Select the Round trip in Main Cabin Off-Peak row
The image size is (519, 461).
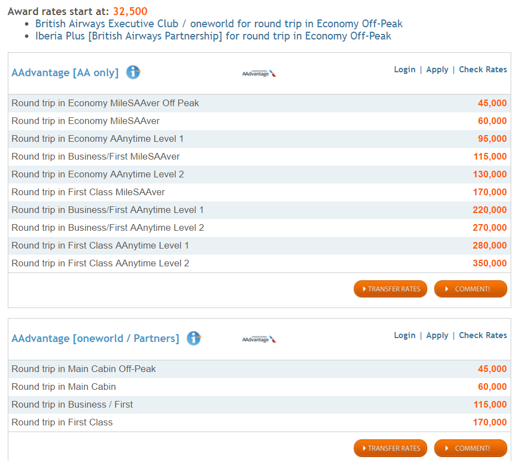tap(259, 369)
